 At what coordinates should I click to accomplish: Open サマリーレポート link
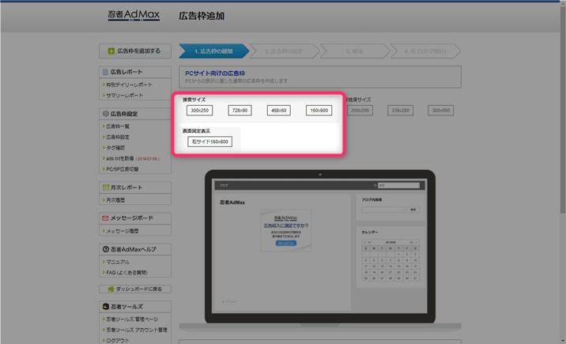pyautogui.click(x=125, y=96)
